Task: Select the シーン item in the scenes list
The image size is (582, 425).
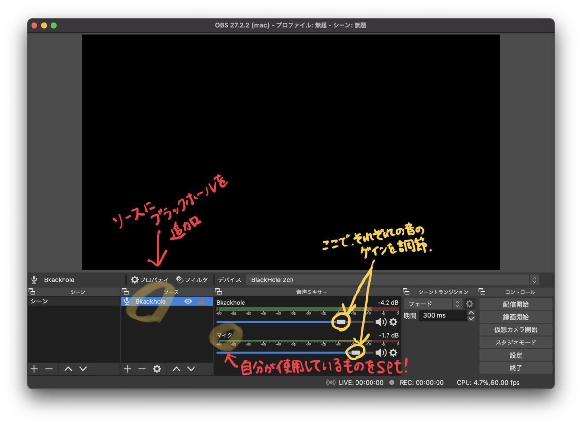Action: click(x=74, y=301)
